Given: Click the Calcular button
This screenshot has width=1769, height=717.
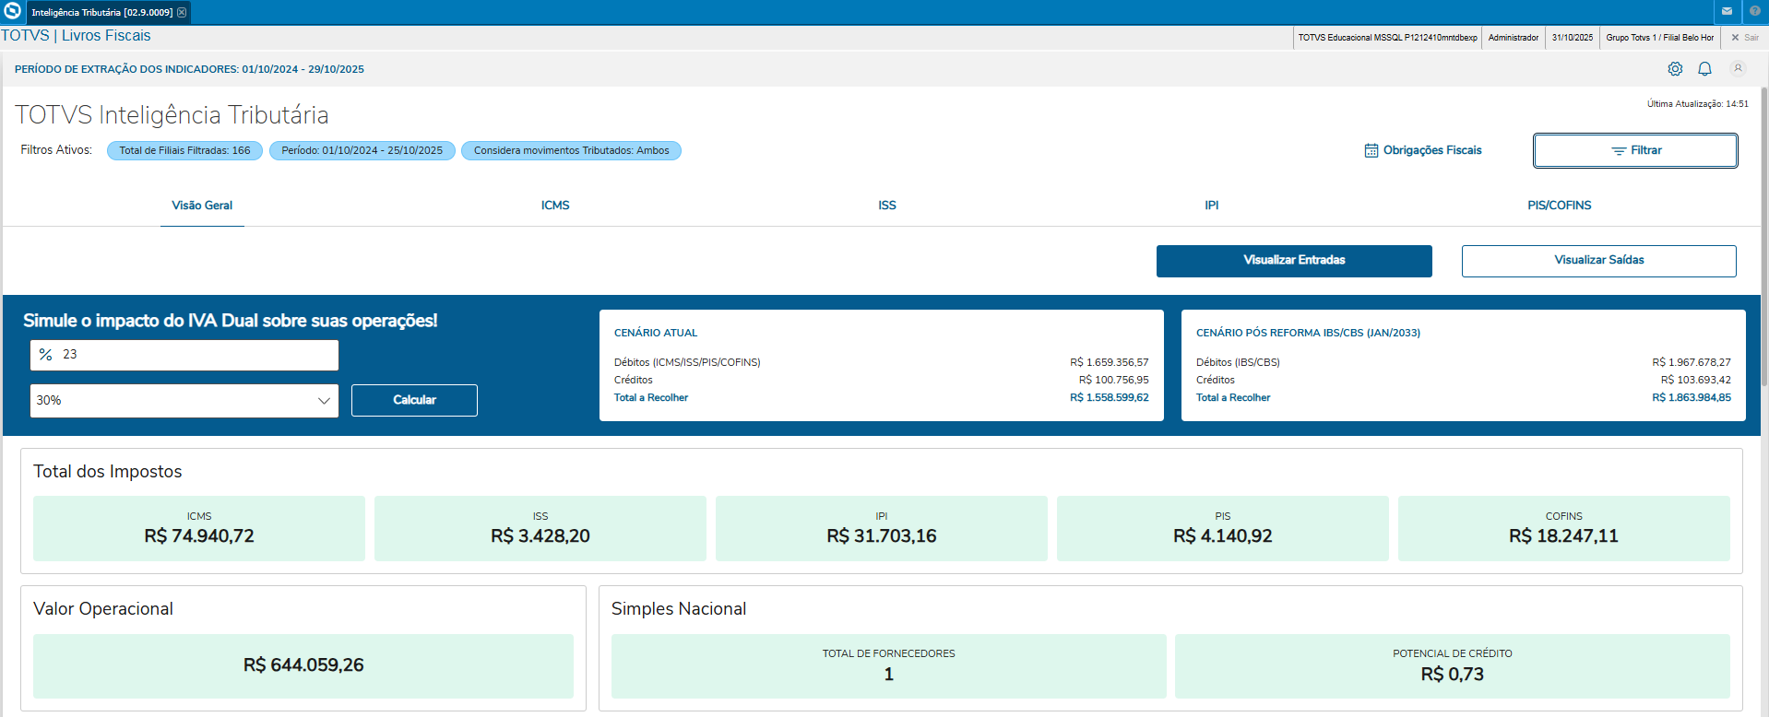Looking at the screenshot, I should 414,400.
